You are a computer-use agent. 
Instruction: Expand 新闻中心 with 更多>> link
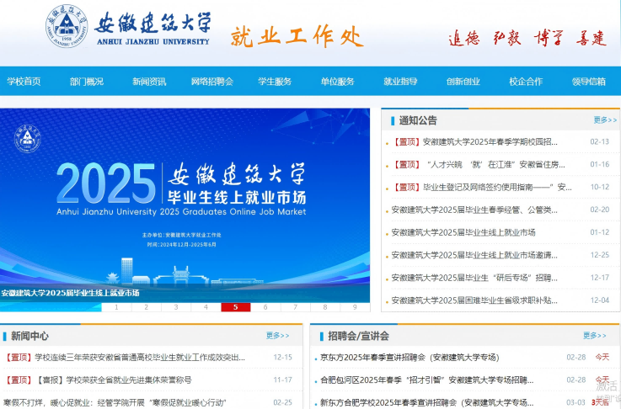pyautogui.click(x=278, y=336)
